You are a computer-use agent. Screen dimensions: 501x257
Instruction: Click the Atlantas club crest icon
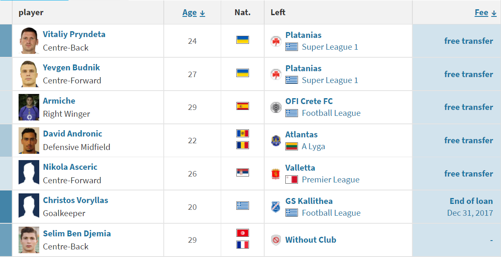pos(276,141)
